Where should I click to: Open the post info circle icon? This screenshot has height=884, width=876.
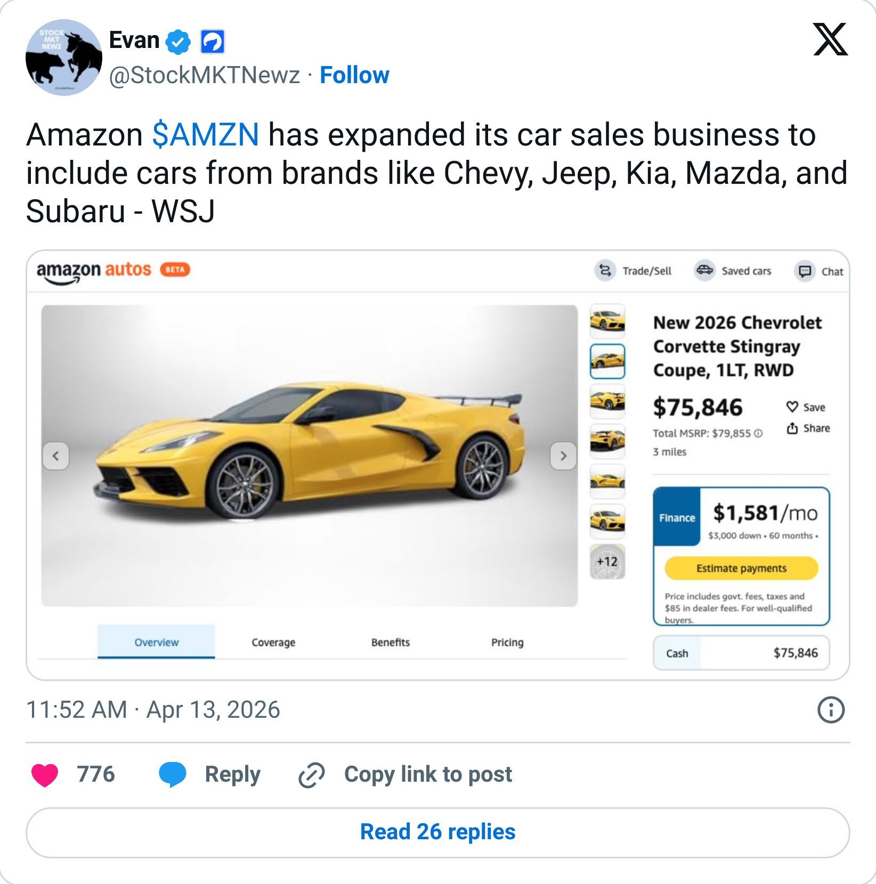pos(831,710)
